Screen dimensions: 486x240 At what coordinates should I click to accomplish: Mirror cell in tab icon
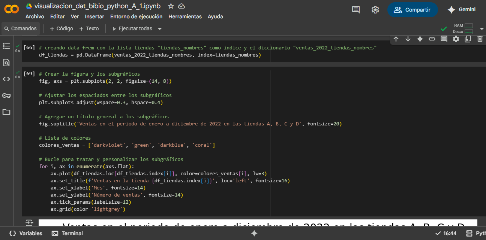coord(468,39)
